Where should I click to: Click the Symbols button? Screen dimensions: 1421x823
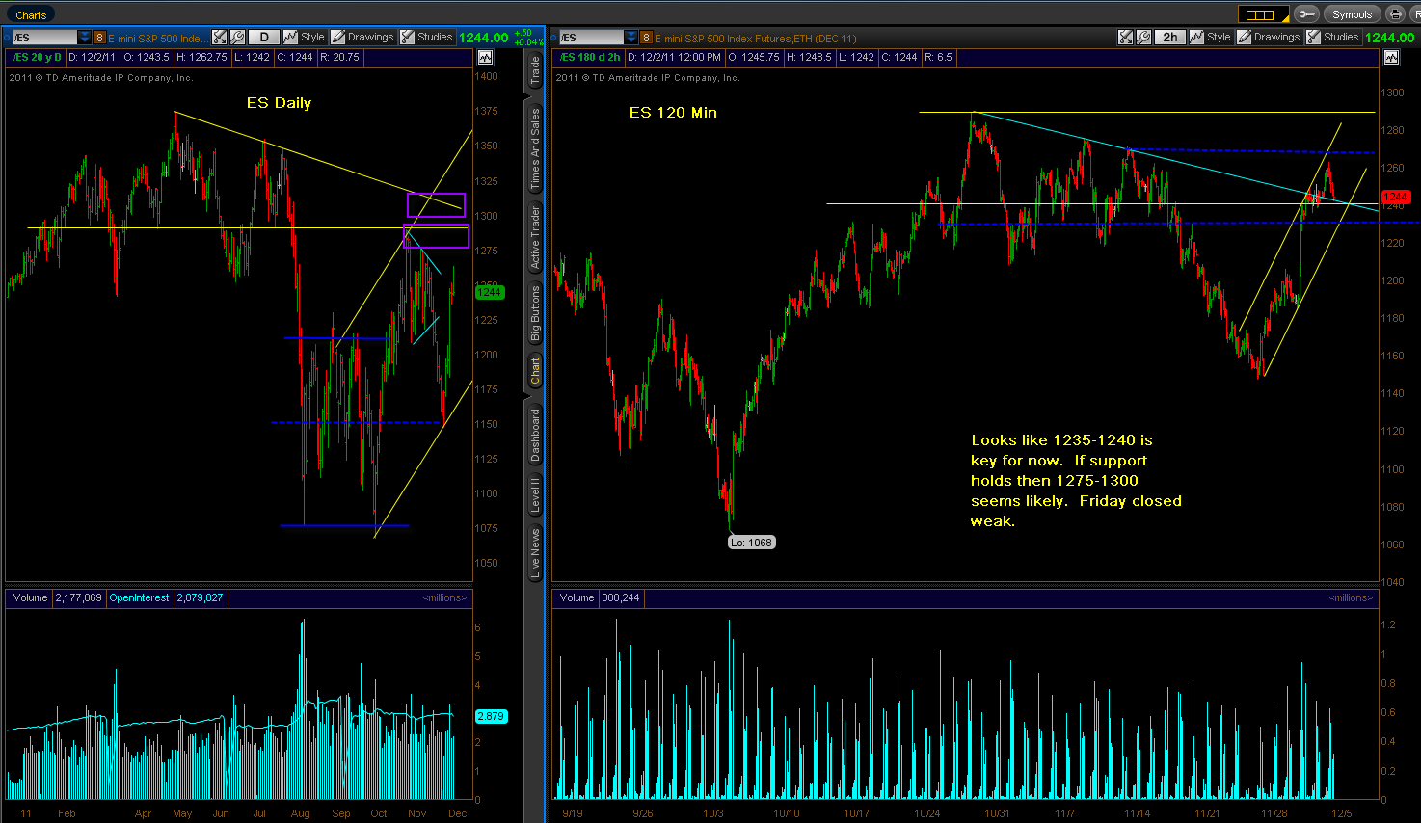tap(1352, 14)
